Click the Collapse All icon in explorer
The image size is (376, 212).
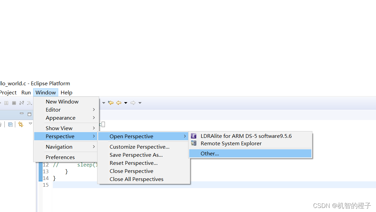[x=10, y=124]
